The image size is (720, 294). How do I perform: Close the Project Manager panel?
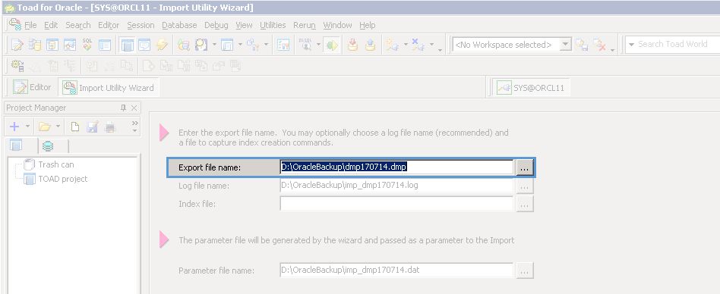134,108
